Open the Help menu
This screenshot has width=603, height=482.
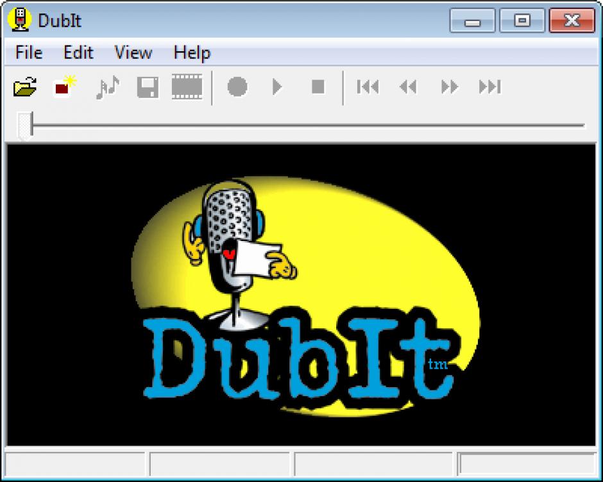pyautogui.click(x=192, y=53)
